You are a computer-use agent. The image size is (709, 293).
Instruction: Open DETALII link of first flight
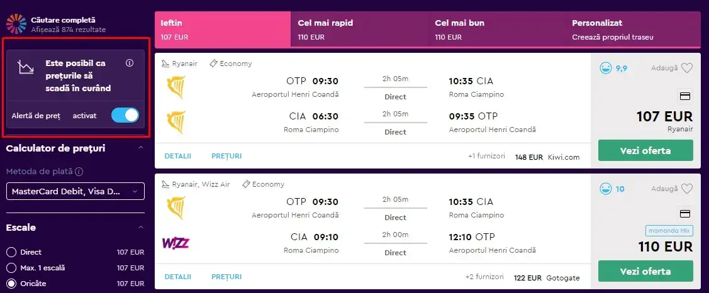click(177, 156)
